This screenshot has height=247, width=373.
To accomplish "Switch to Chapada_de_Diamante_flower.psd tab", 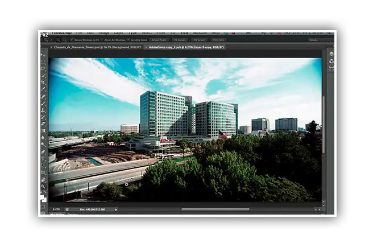I will pos(94,47).
